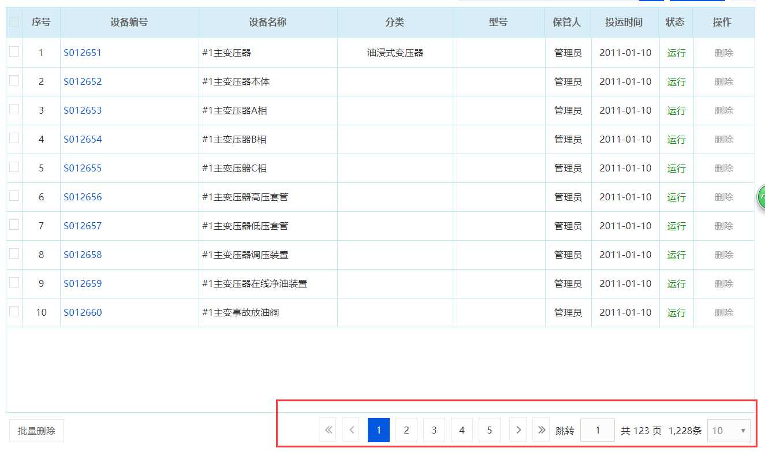This screenshot has height=452, width=765.
Task: Select the 油浸式变压器 category cell
Action: (x=395, y=53)
